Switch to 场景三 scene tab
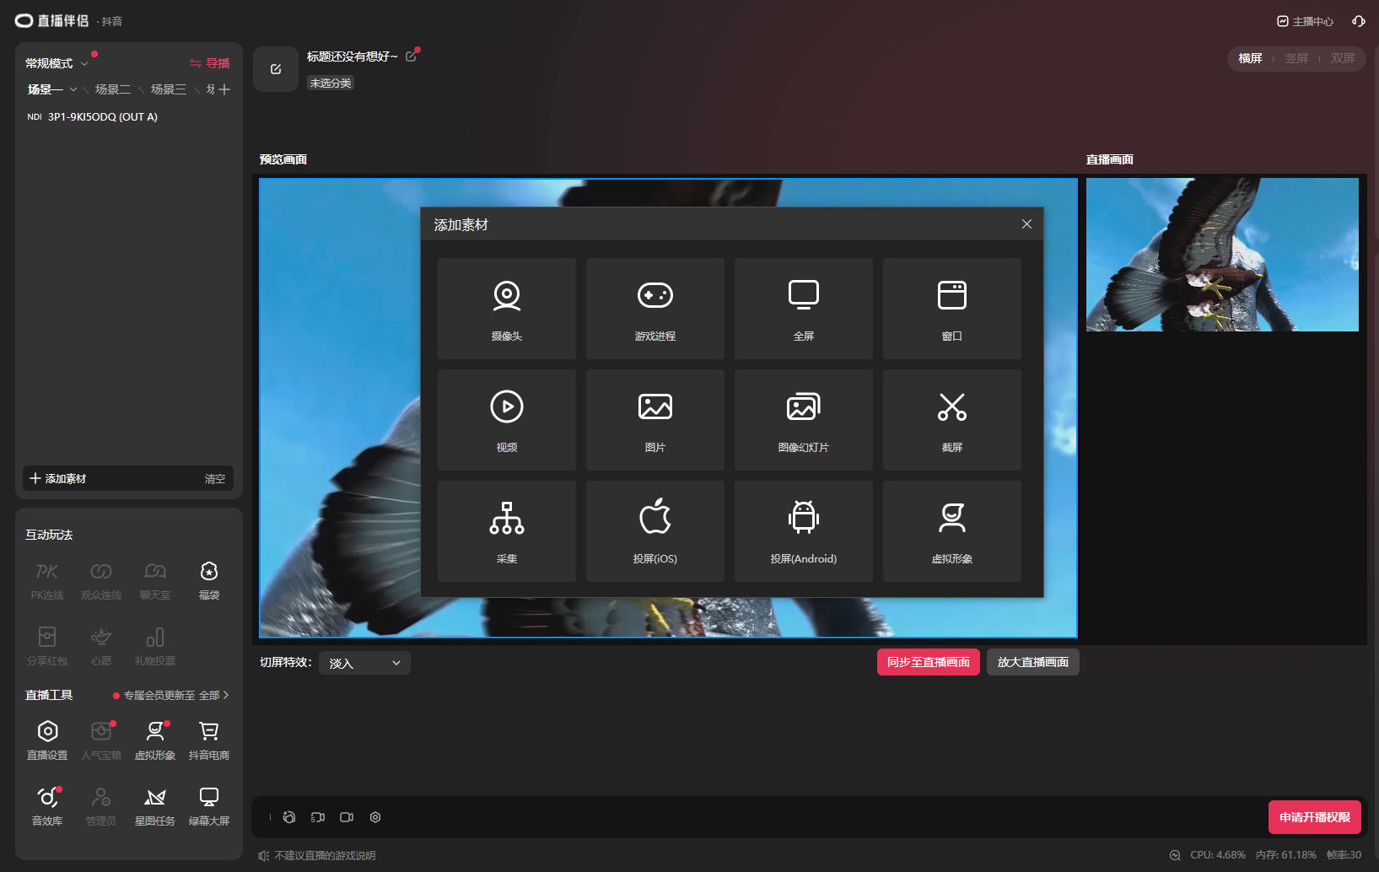This screenshot has width=1379, height=872. point(168,89)
